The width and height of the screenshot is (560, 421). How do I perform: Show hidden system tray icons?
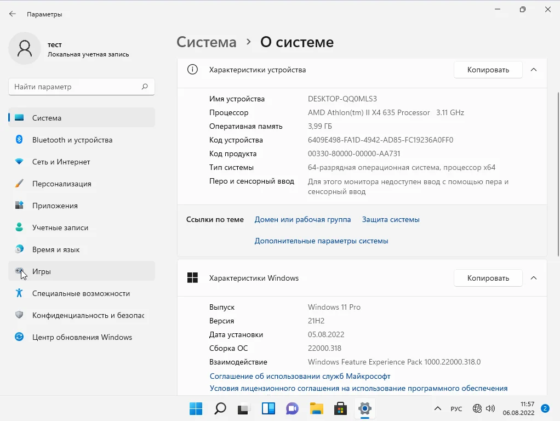coord(437,409)
